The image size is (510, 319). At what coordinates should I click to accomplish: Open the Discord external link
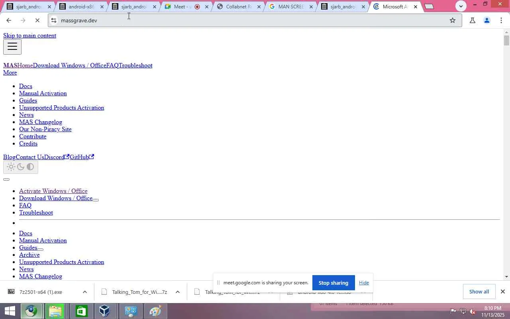tap(57, 157)
